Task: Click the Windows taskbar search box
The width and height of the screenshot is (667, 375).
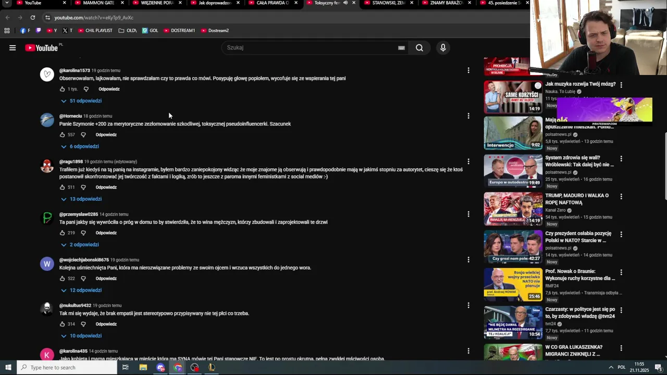Action: click(67, 367)
